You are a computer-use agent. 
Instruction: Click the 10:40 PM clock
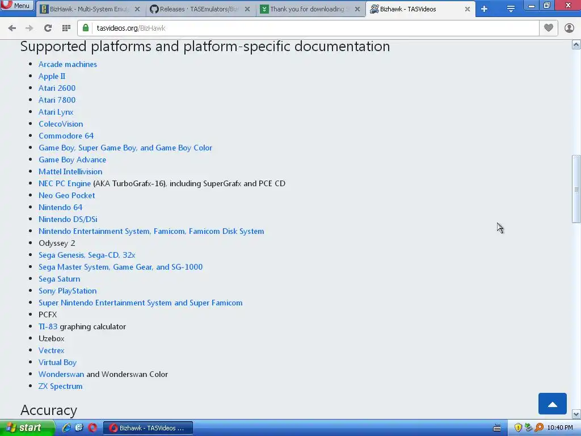[560, 428]
